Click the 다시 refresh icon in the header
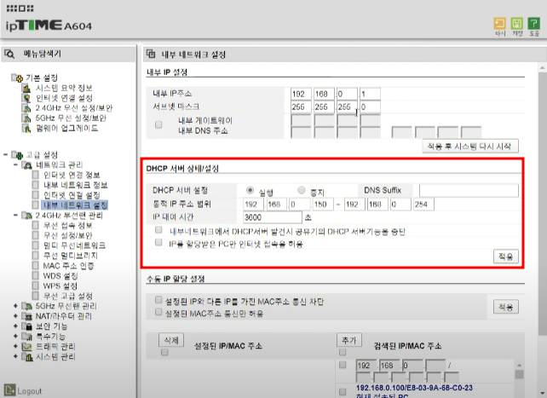This screenshot has height=398, width=547. click(x=499, y=23)
